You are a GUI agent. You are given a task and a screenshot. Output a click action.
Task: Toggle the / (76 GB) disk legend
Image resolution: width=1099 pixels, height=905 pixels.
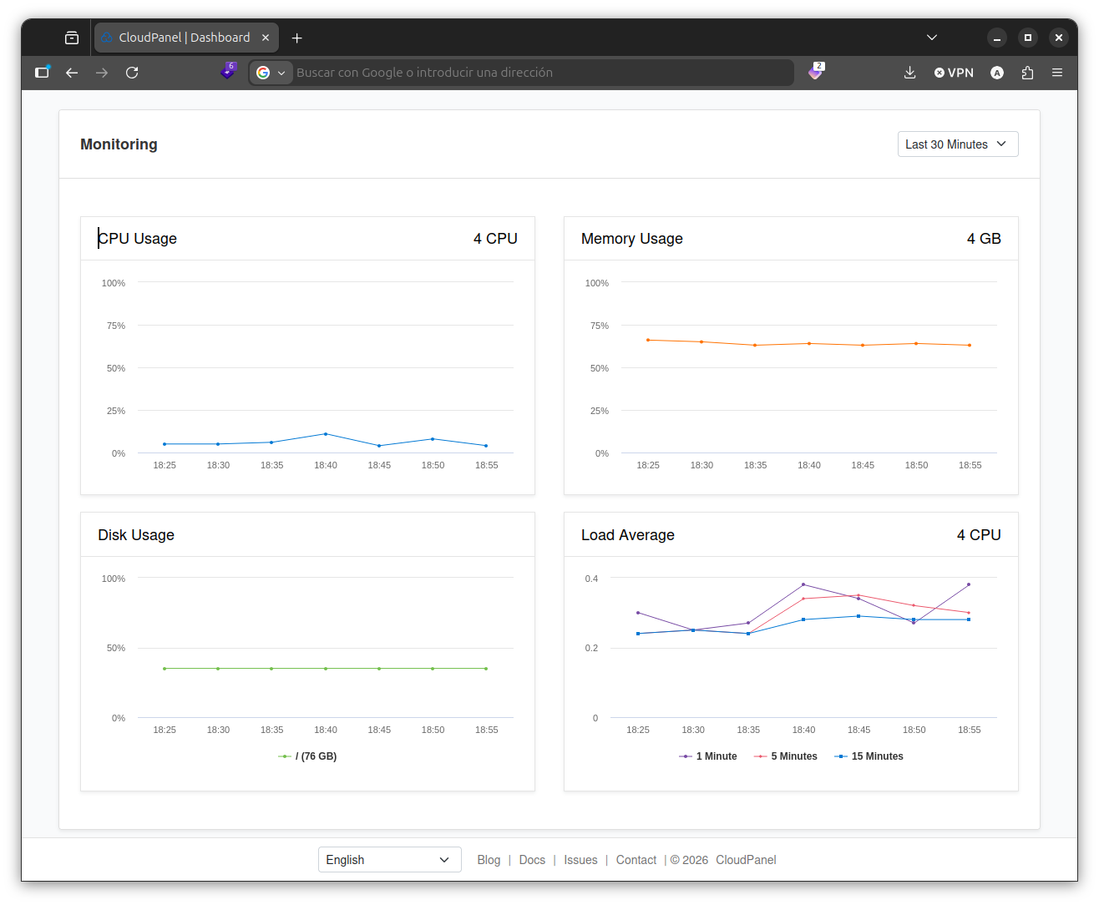[x=307, y=756]
